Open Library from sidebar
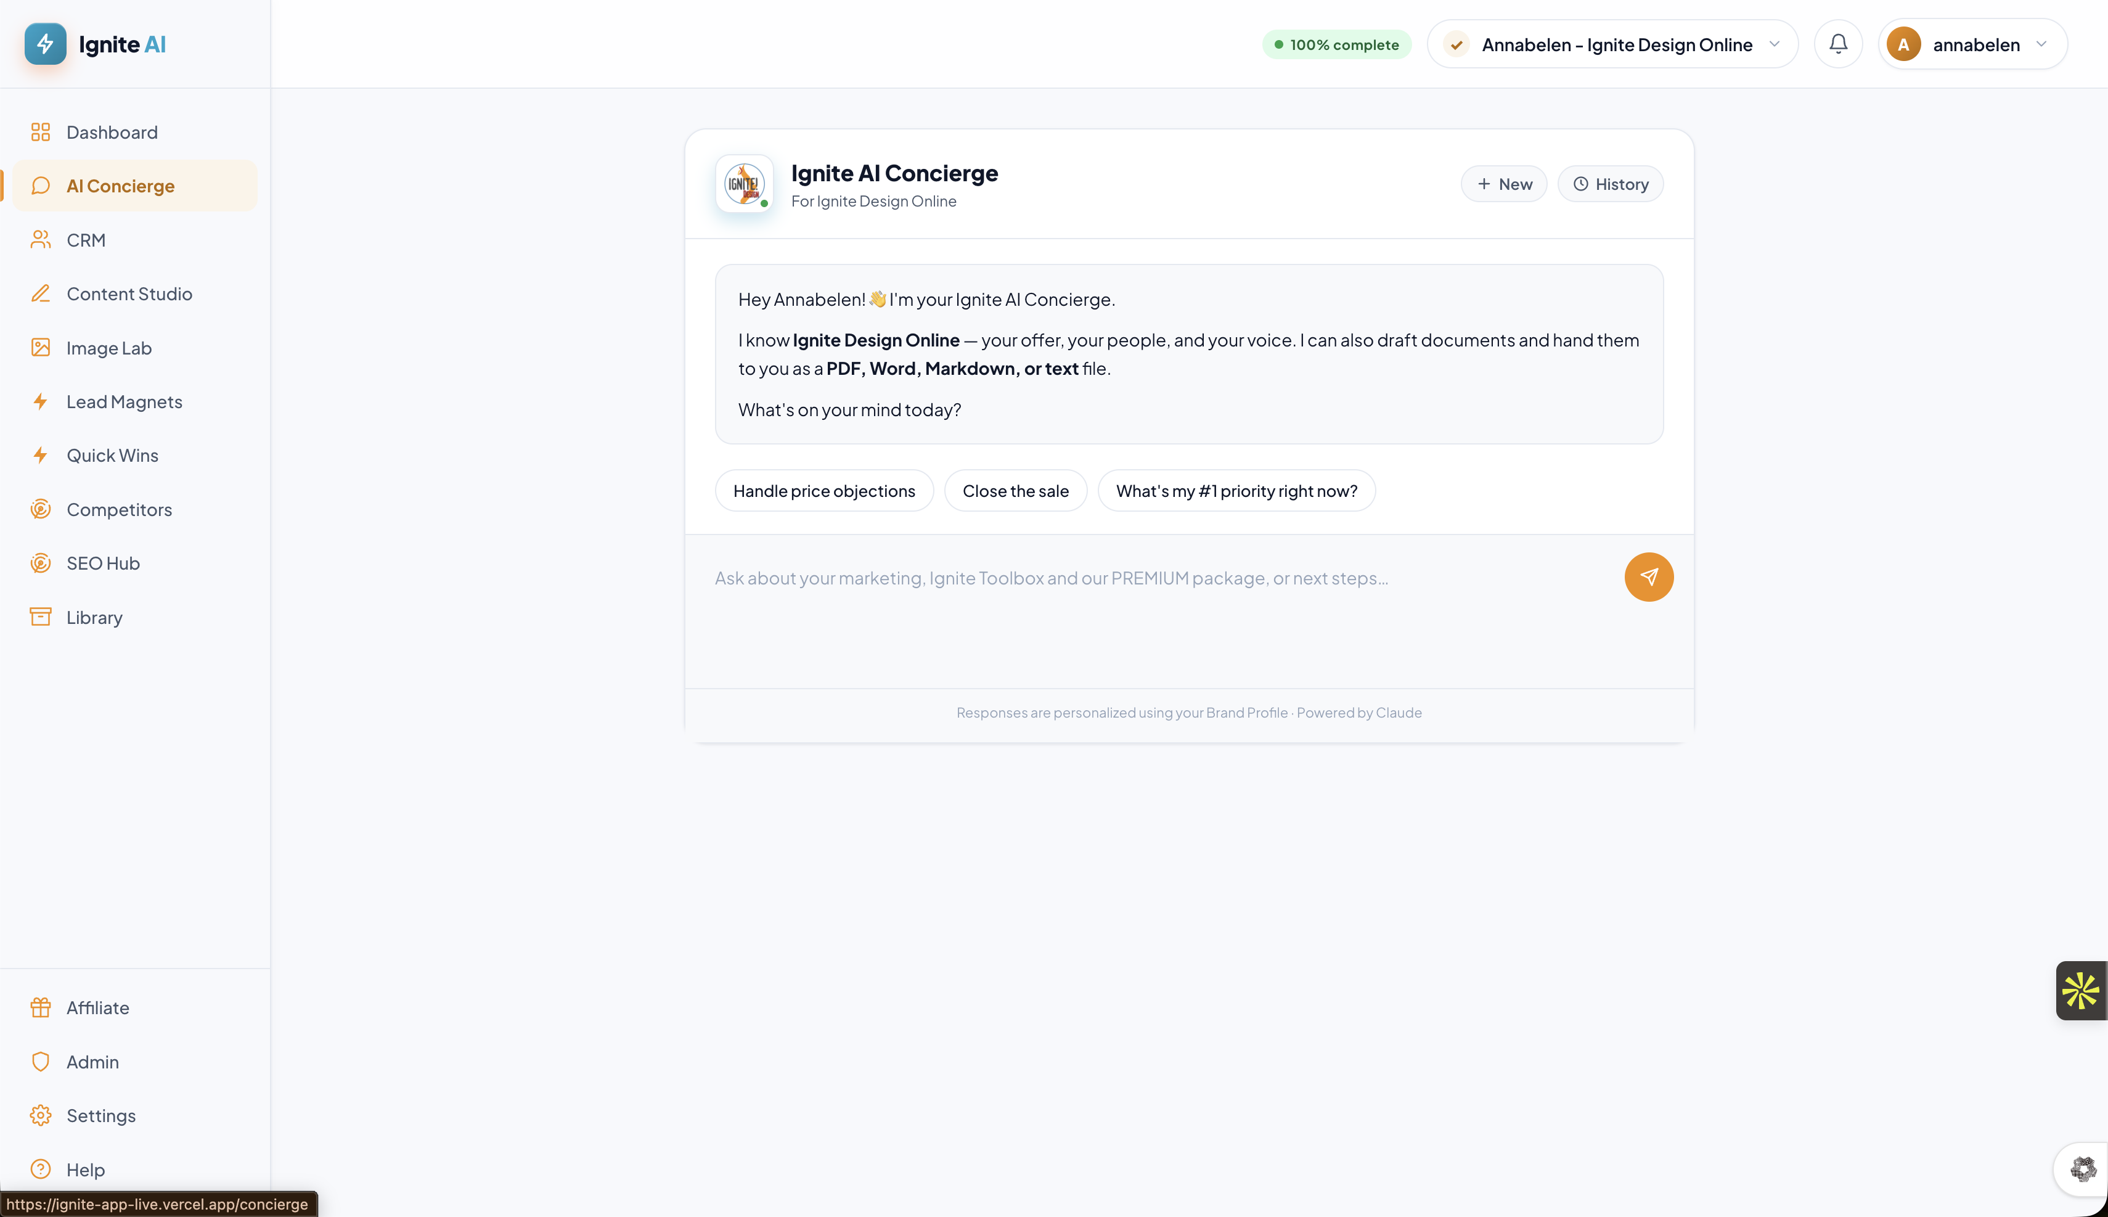This screenshot has height=1217, width=2108. [x=134, y=617]
